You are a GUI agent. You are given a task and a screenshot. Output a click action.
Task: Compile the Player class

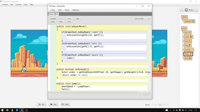coord(53,19)
